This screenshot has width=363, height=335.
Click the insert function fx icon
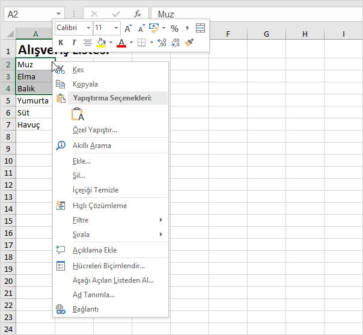click(138, 14)
